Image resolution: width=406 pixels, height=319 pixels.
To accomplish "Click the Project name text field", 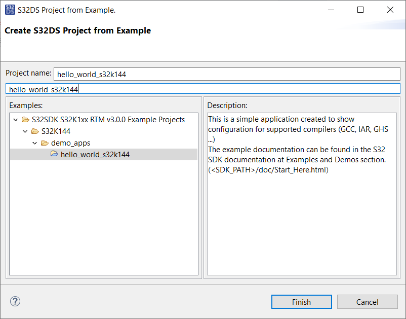I will click(x=226, y=74).
